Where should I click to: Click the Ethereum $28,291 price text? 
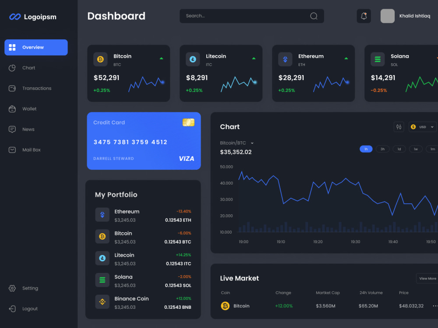point(291,78)
